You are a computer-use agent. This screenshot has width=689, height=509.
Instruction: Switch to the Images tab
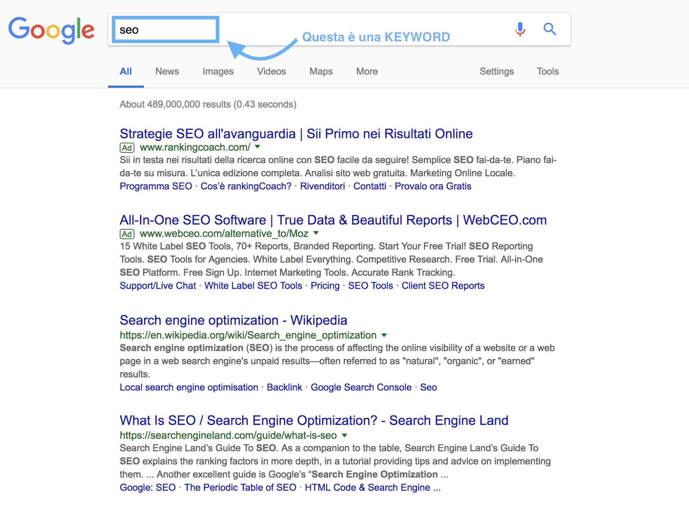point(218,71)
